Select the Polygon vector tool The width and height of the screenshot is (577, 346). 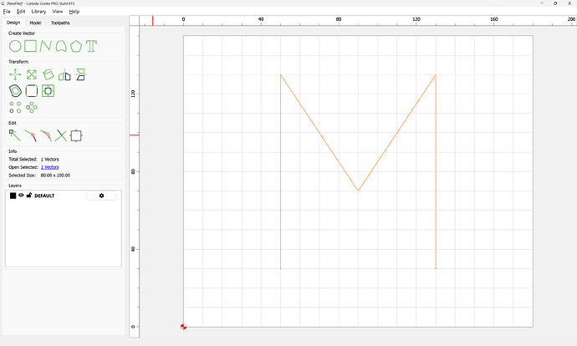tap(76, 46)
